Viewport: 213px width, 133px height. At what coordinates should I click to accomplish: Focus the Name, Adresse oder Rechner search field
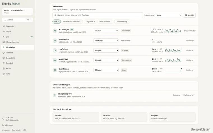point(98,15)
